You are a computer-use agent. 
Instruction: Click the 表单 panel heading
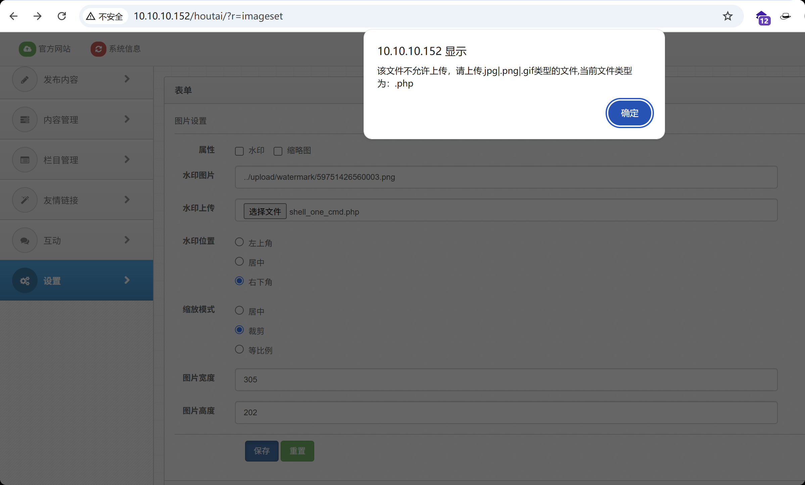coord(183,91)
